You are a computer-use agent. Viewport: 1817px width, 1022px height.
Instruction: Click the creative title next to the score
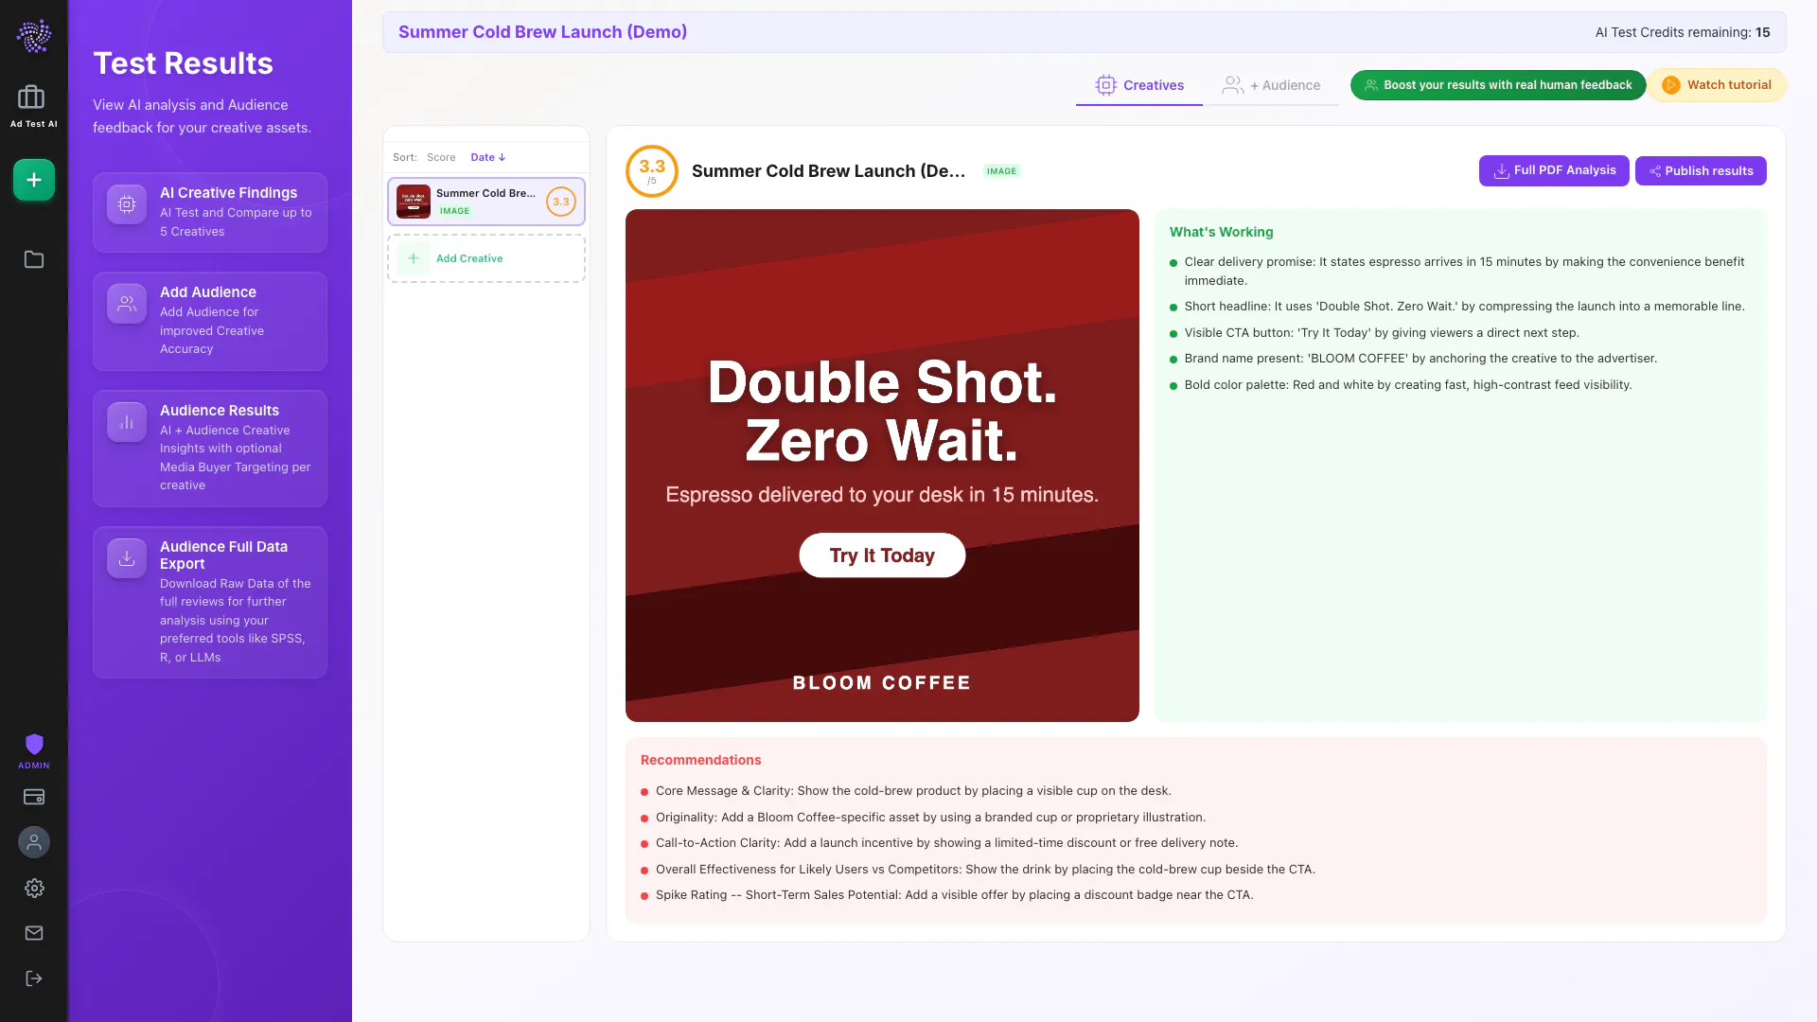click(x=828, y=171)
